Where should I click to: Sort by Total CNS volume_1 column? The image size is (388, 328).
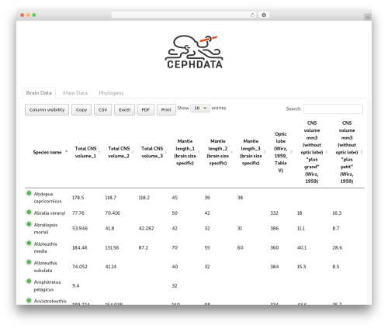85,152
